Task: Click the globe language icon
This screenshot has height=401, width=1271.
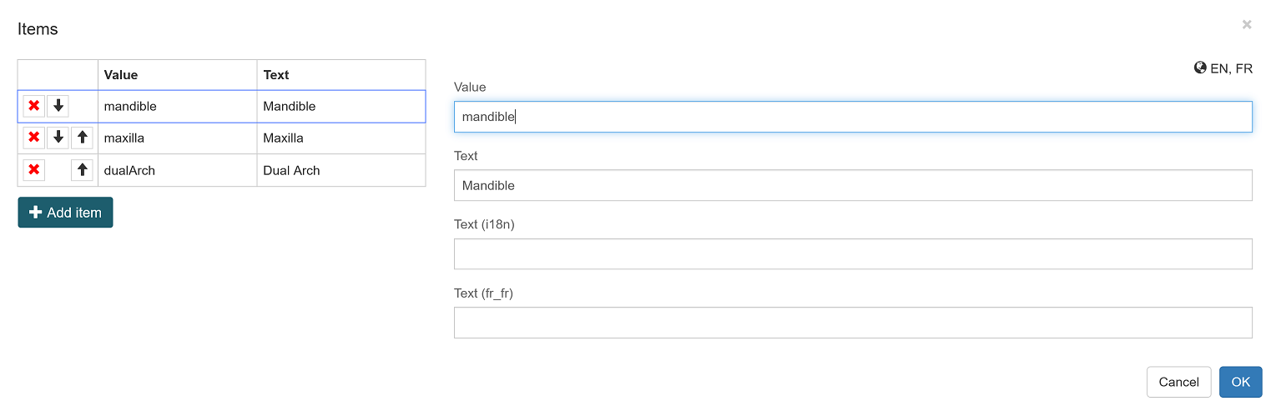Action: tap(1200, 68)
